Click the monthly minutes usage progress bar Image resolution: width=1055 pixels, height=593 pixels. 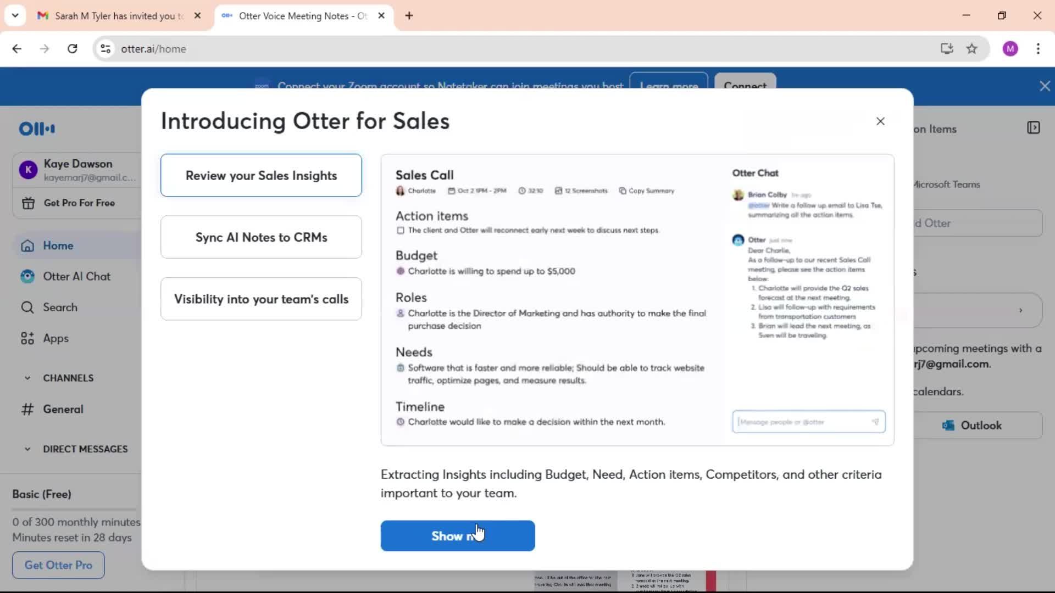75,509
